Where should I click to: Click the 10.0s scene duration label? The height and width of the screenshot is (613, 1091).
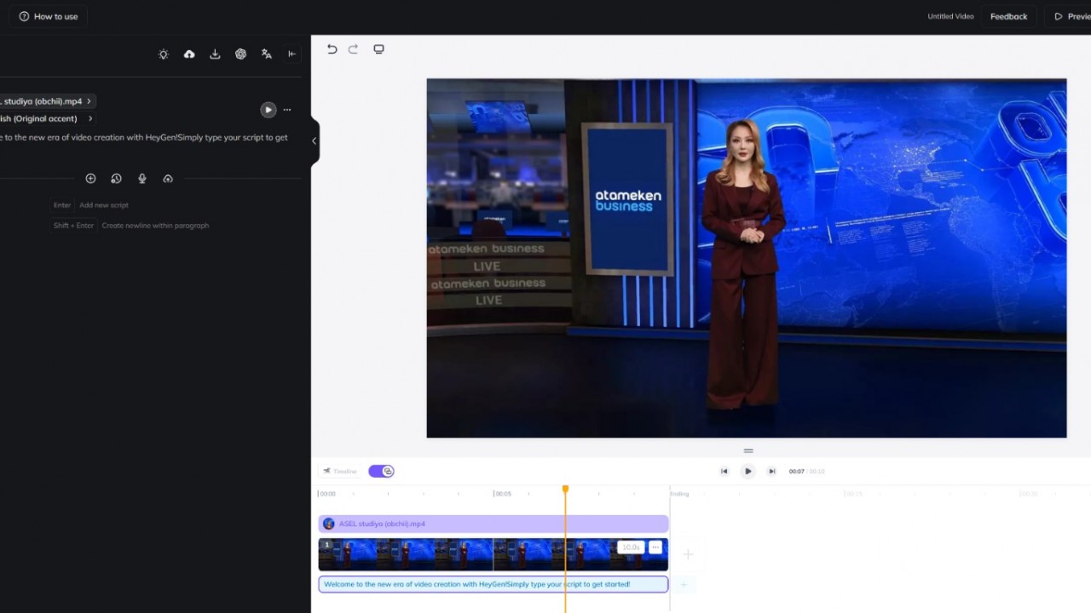(631, 547)
